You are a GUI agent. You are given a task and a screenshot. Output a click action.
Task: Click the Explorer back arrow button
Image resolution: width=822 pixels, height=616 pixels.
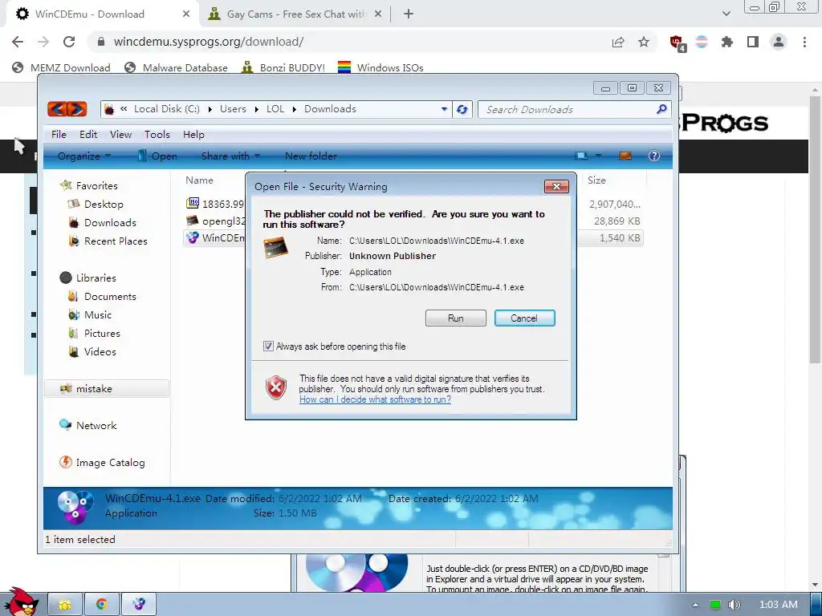(x=57, y=109)
